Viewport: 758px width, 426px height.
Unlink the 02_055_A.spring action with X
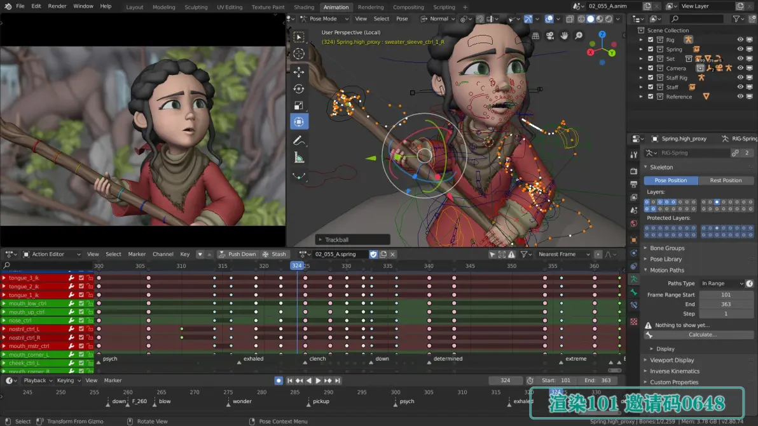pos(392,254)
